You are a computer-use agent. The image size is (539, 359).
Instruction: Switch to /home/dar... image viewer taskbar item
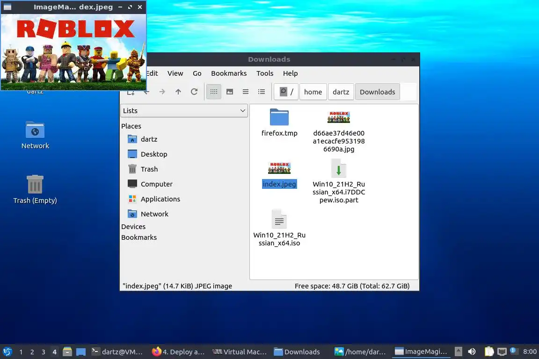click(x=360, y=352)
